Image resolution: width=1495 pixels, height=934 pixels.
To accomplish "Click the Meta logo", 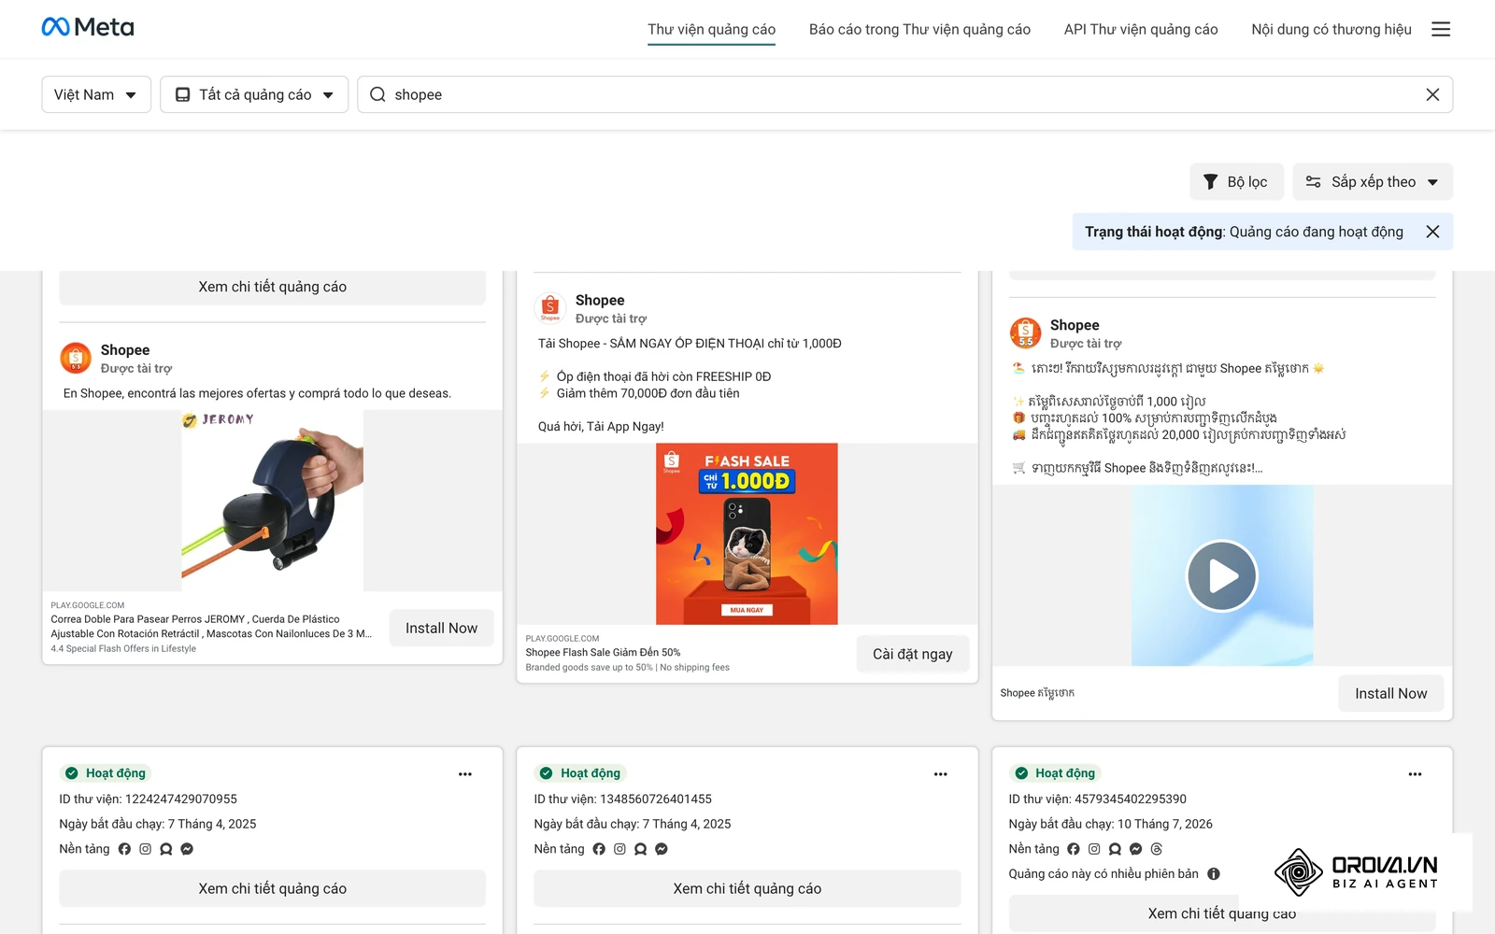I will 88,27.
